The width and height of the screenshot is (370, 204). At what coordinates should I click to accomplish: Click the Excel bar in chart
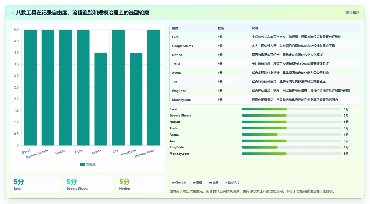(30, 88)
